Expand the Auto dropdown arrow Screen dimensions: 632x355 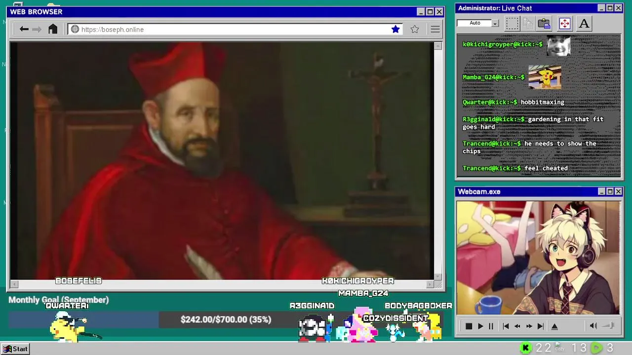coord(495,23)
